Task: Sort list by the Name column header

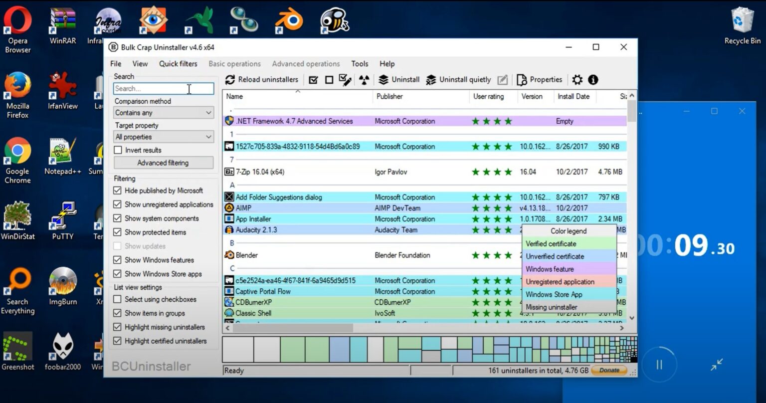Action: (298, 97)
